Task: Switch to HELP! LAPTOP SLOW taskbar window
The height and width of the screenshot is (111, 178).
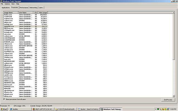Action: [x=43, y=109]
